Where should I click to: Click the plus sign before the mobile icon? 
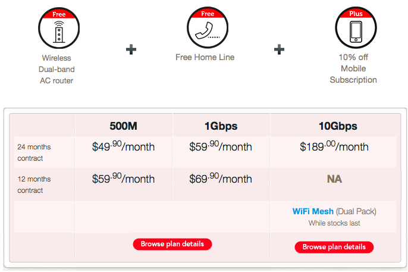(279, 49)
